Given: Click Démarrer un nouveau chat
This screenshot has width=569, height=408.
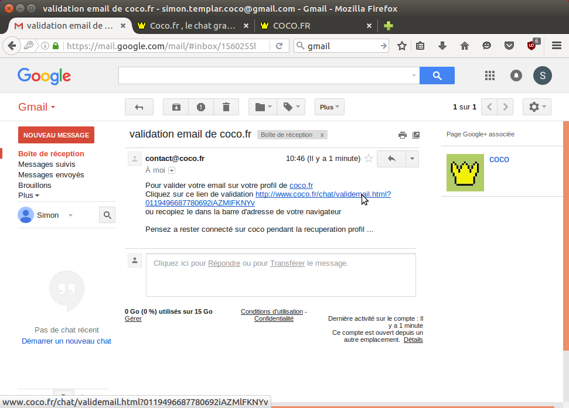Looking at the screenshot, I should click(x=66, y=341).
